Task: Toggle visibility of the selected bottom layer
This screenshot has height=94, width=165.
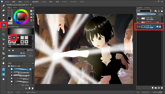Action: tap(138, 27)
